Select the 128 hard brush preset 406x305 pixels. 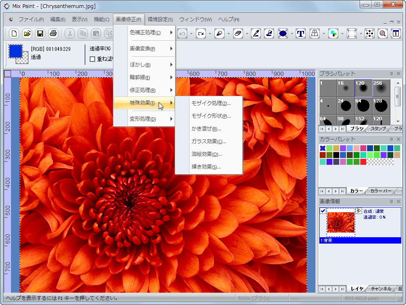tap(381, 106)
